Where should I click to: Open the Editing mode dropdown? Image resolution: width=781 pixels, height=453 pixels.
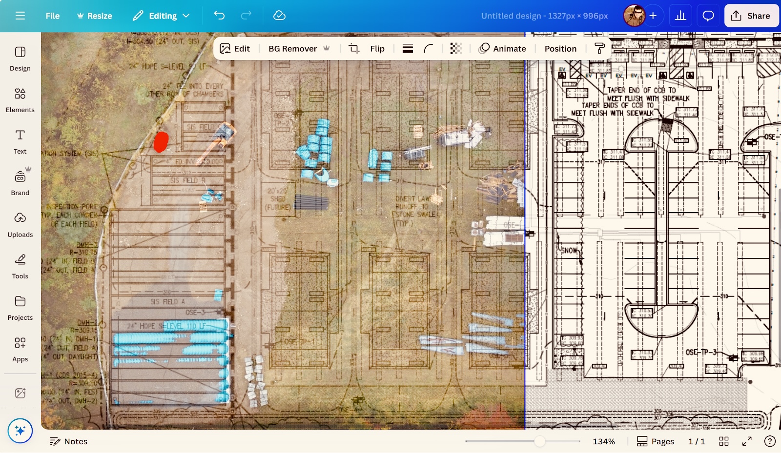[161, 15]
